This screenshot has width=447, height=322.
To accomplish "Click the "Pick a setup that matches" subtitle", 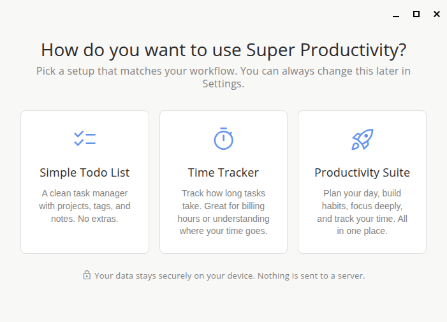I will pos(223,71).
